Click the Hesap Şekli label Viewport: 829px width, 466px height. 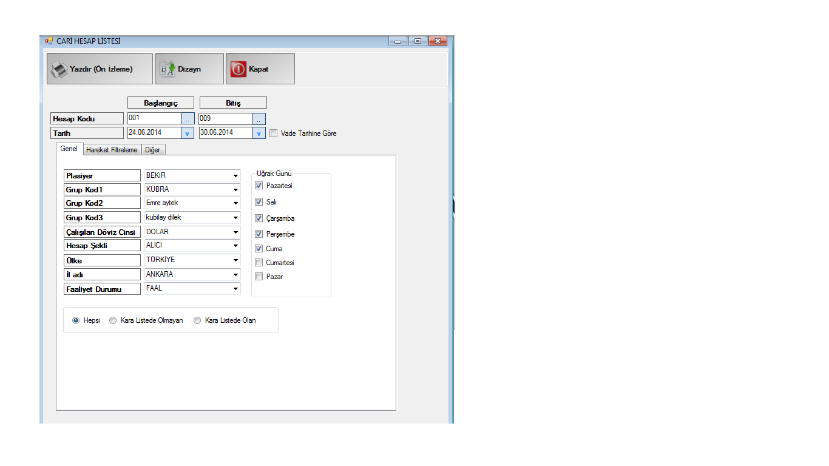[x=102, y=246]
